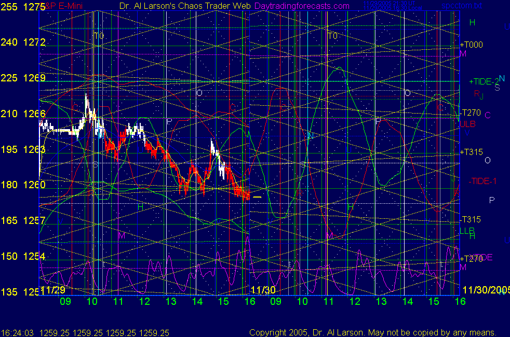Click the 11/29 date label on the chart
The width and height of the screenshot is (510, 337).
tap(53, 290)
